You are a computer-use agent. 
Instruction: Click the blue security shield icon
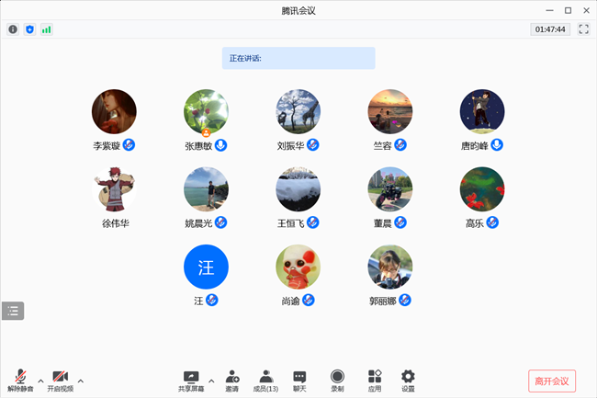(29, 29)
